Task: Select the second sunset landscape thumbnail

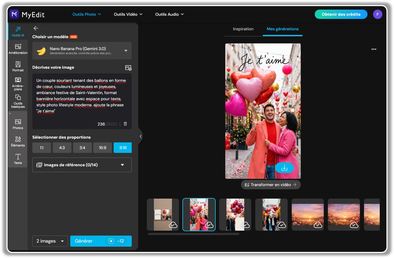Action: coord(344,215)
